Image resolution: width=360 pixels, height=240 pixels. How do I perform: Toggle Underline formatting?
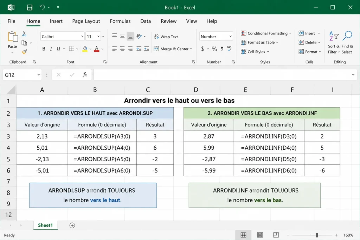[58, 48]
